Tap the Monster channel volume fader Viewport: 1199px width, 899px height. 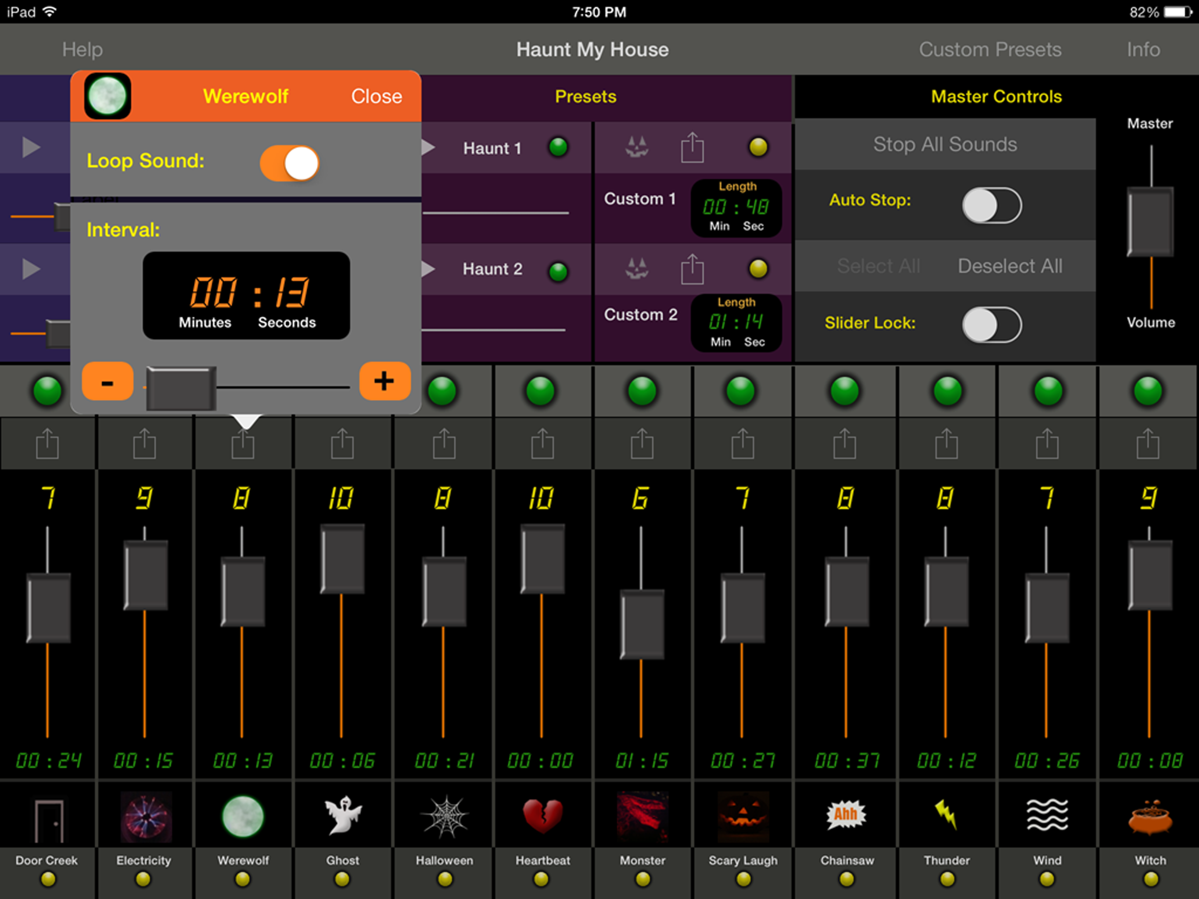pos(642,624)
